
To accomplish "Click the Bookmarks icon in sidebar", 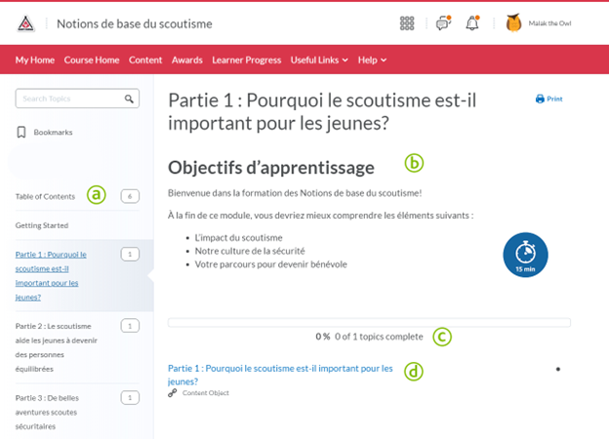I will pyautogui.click(x=21, y=132).
